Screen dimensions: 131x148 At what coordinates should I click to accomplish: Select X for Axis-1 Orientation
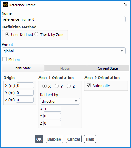(44, 86)
